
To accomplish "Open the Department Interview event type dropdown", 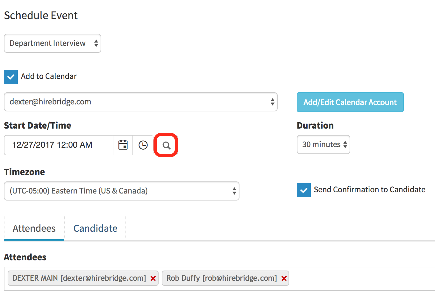I will coord(53,43).
